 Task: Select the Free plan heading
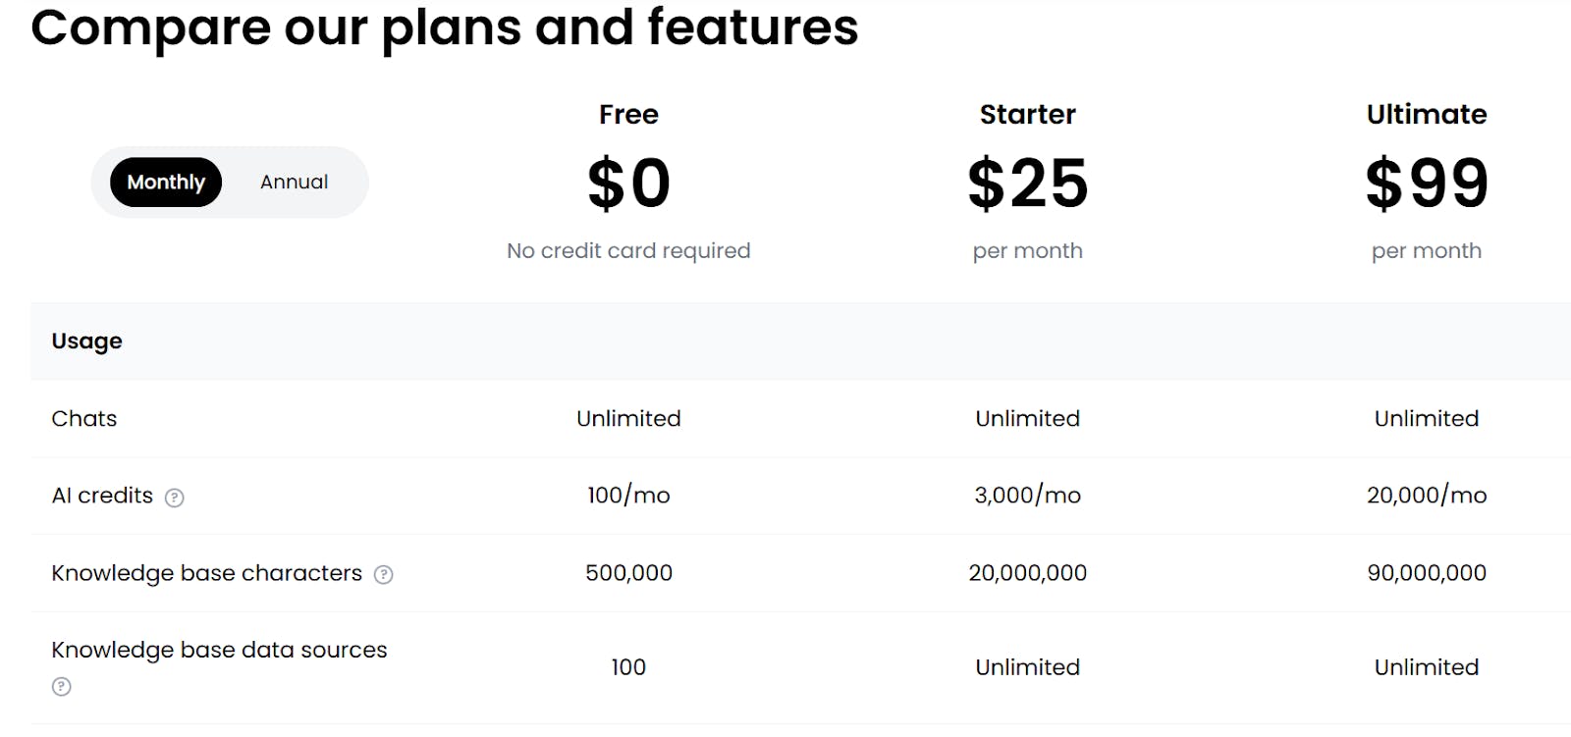click(x=628, y=115)
